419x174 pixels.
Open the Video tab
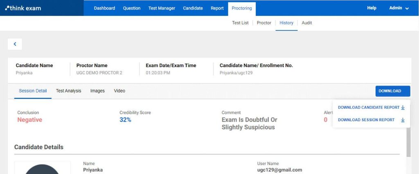click(119, 91)
